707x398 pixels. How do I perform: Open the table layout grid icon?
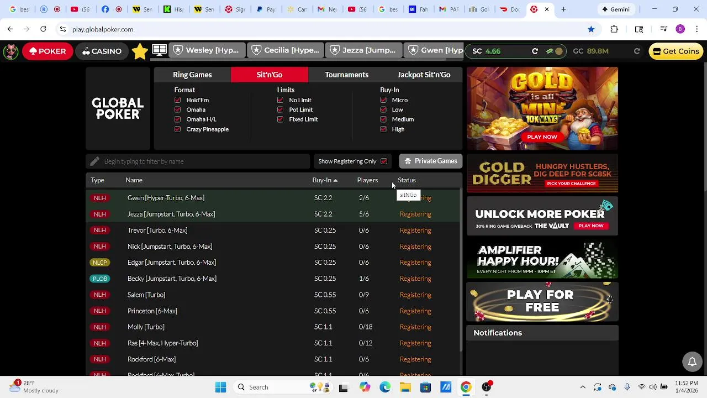159,50
